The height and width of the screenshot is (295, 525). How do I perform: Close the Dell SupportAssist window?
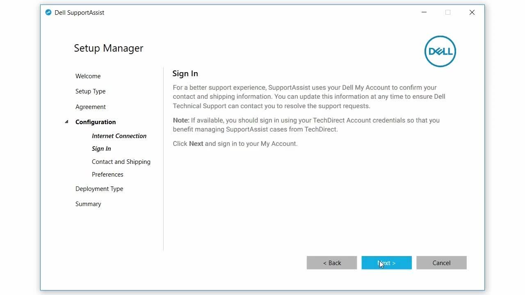pos(472,12)
